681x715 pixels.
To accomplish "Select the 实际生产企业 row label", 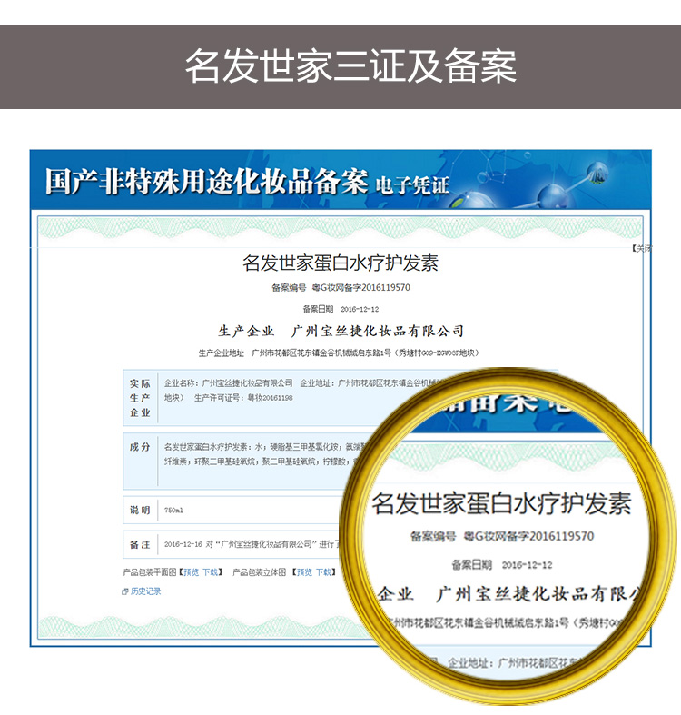I will point(140,398).
